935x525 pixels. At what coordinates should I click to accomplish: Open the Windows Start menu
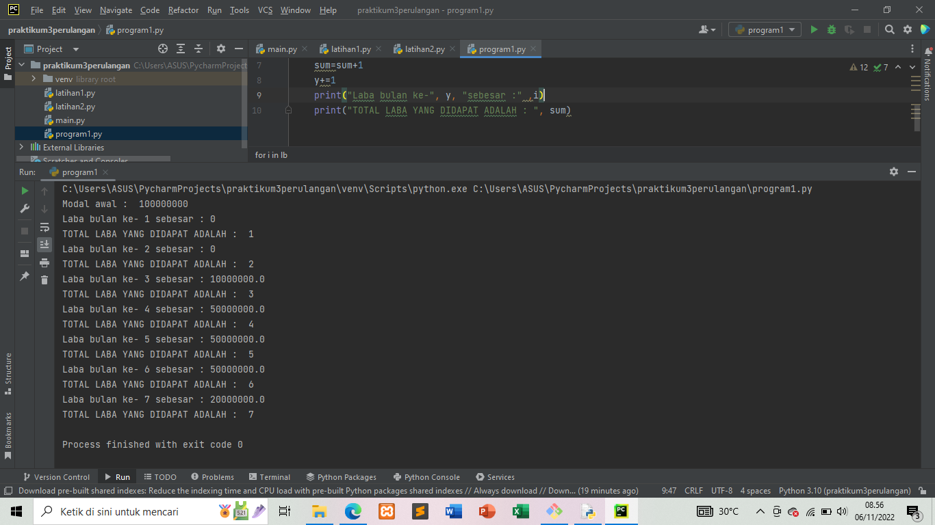15,511
